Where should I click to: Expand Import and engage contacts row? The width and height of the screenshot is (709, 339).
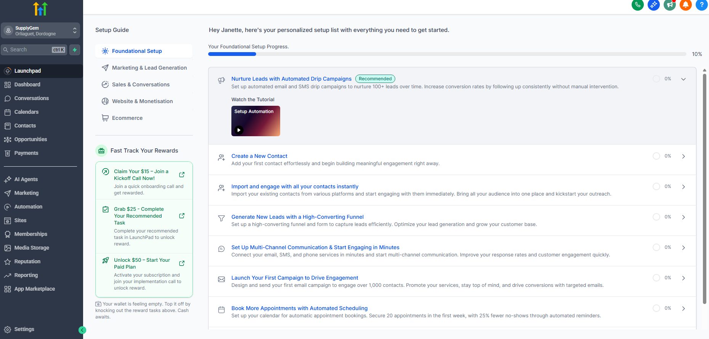pyautogui.click(x=683, y=187)
